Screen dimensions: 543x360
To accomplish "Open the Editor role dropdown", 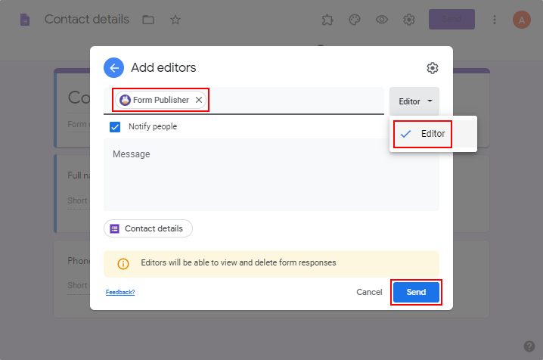I will point(414,101).
